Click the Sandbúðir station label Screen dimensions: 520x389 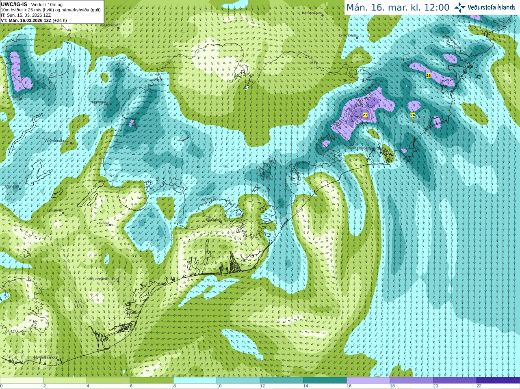tap(110, 25)
